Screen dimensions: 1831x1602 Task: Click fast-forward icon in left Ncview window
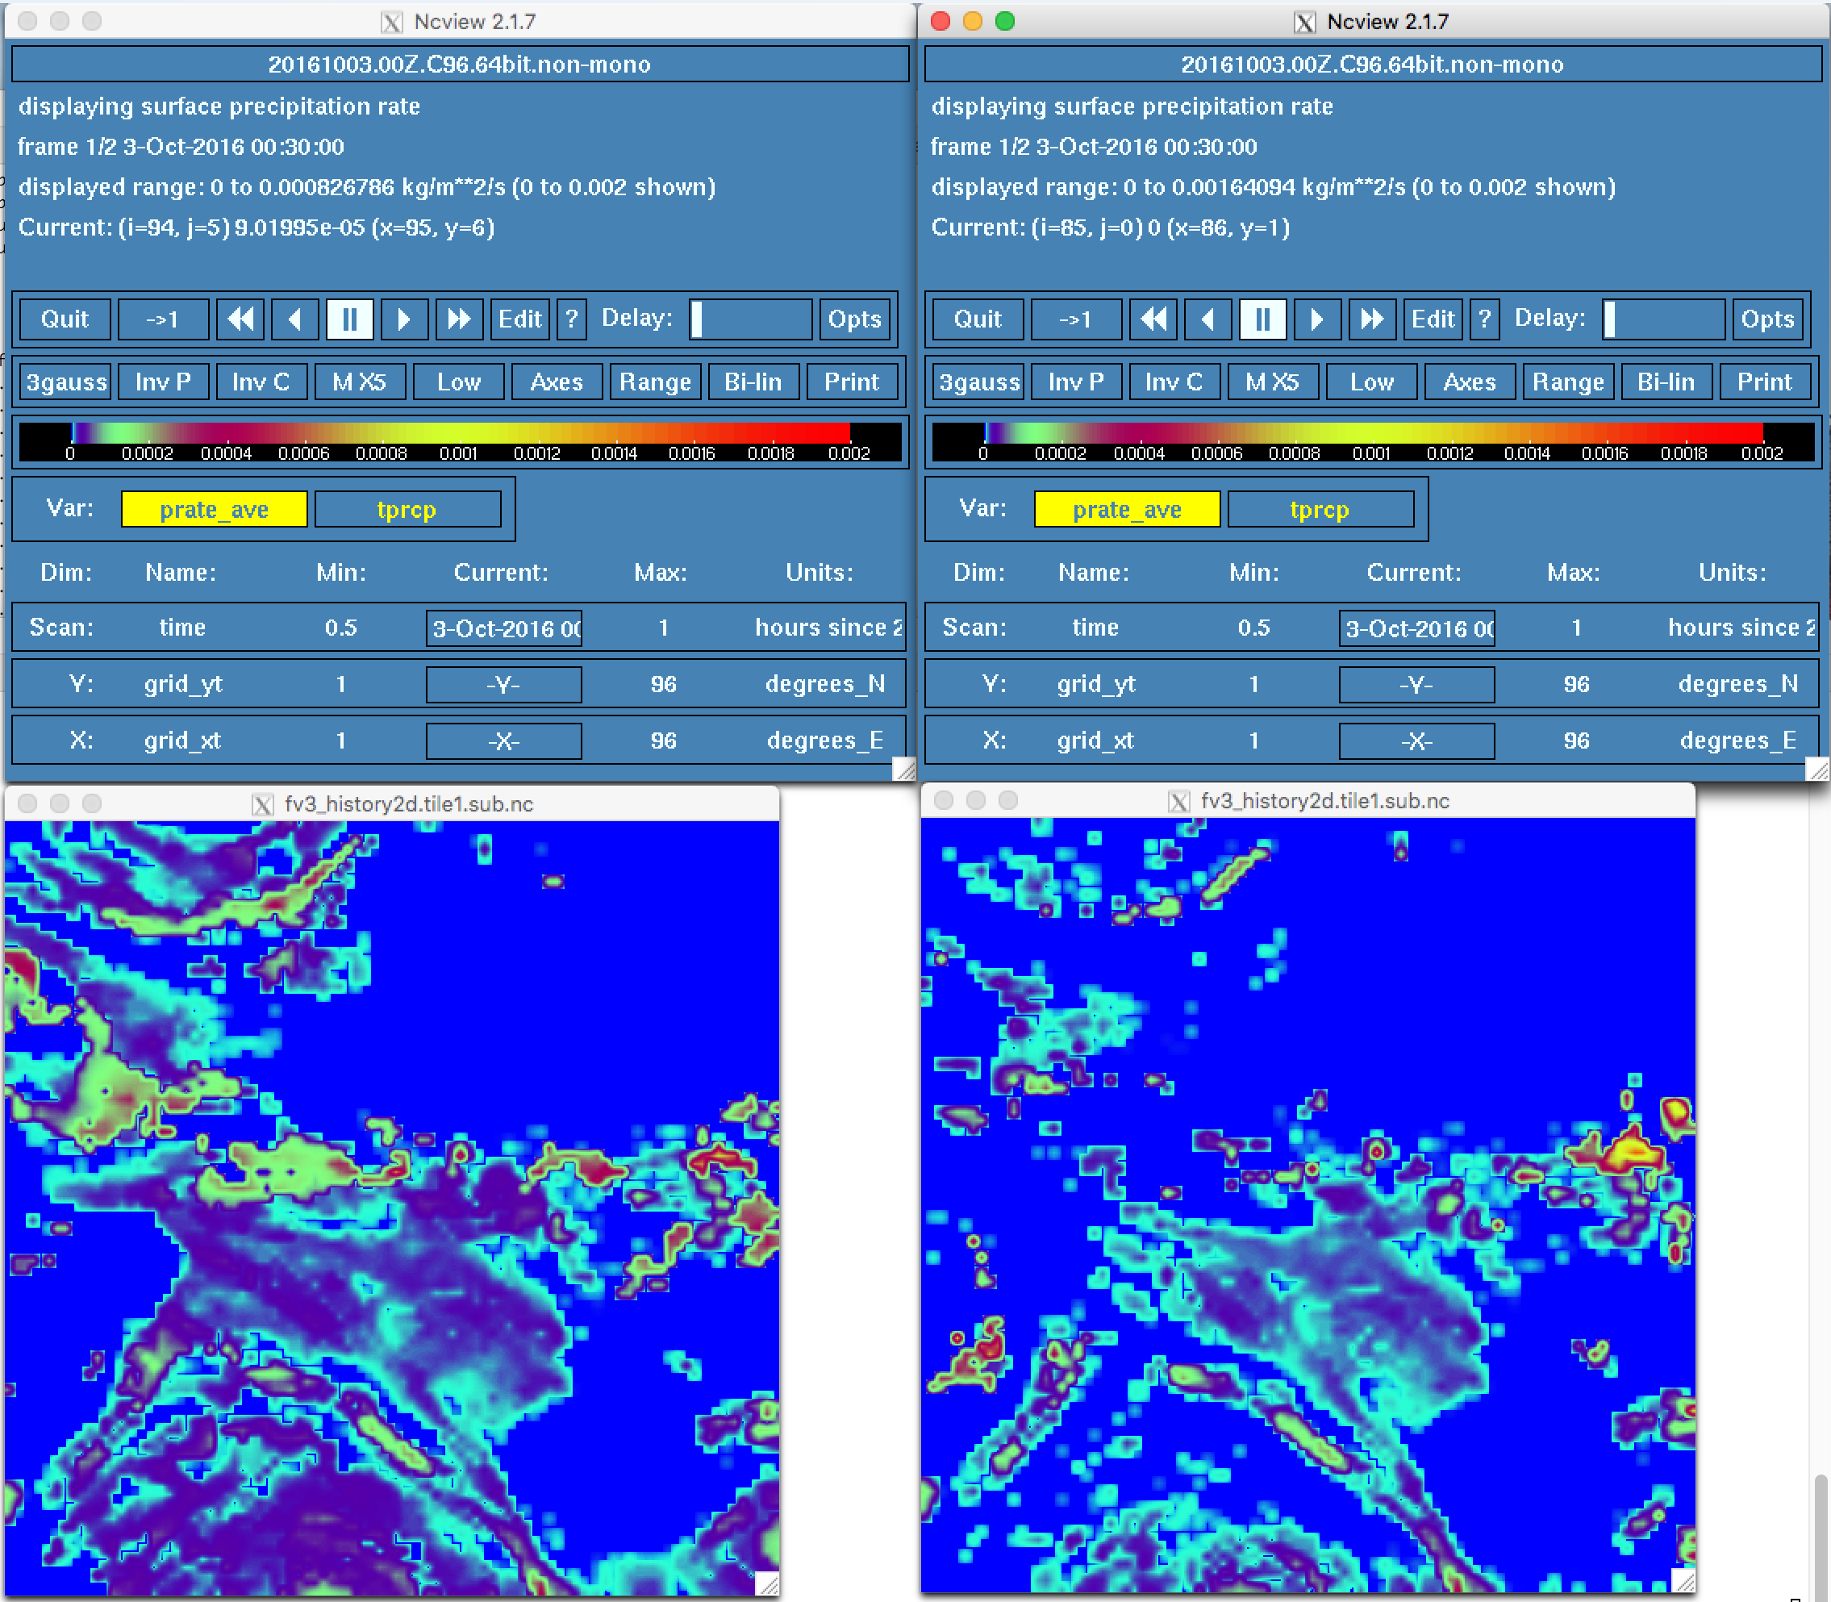pos(459,319)
